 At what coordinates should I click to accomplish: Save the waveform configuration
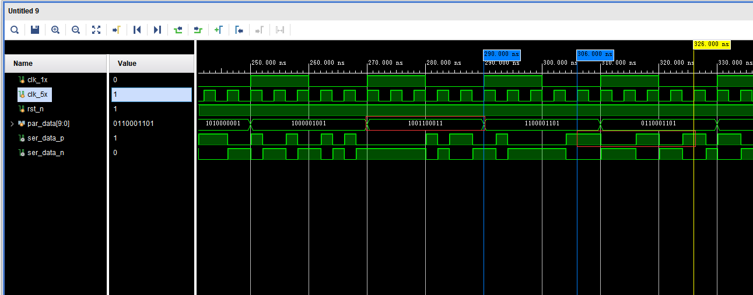point(35,30)
